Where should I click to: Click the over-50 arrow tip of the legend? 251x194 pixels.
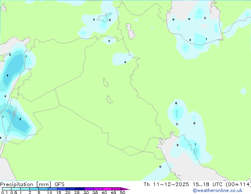click(125, 189)
